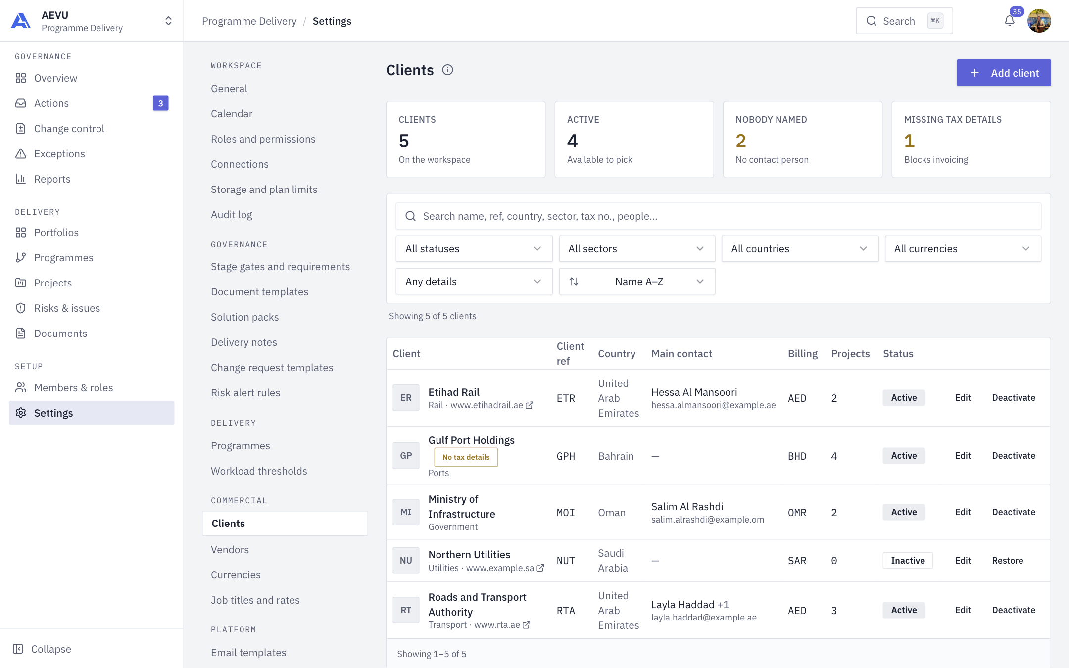Open Stage gates and requirements
The width and height of the screenshot is (1069, 668).
pyautogui.click(x=280, y=267)
